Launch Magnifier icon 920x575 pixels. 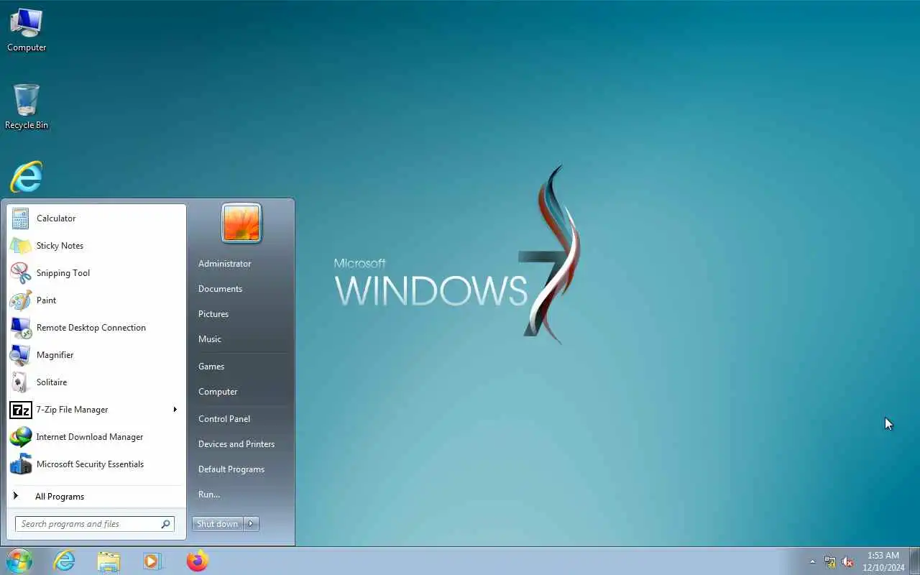pos(20,355)
